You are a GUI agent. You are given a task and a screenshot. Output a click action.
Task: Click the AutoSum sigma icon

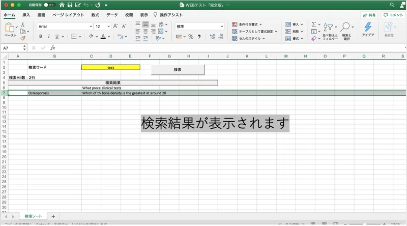click(x=314, y=24)
